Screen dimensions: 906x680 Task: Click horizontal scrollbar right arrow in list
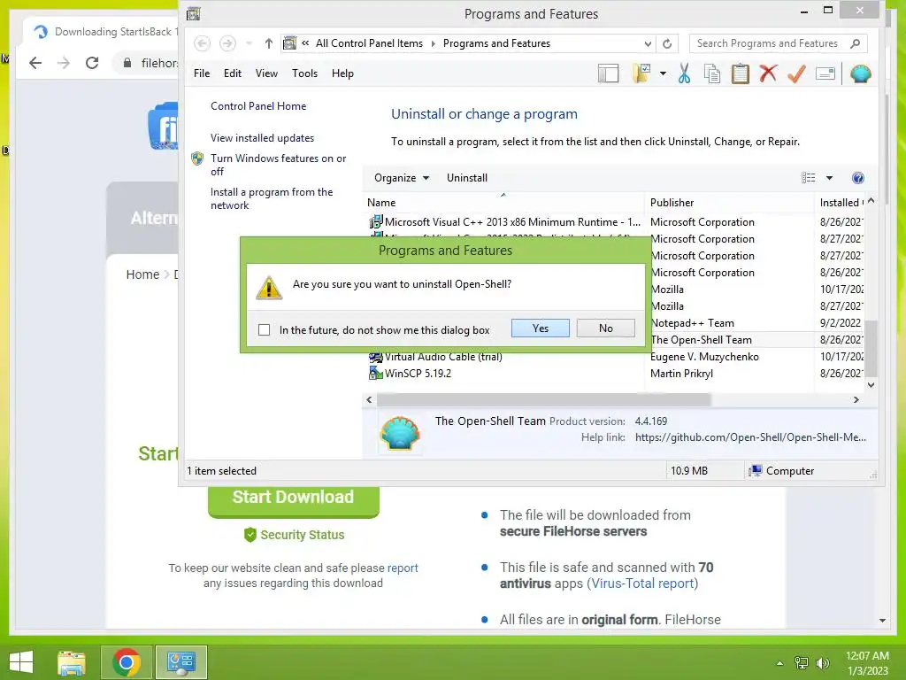[856, 399]
